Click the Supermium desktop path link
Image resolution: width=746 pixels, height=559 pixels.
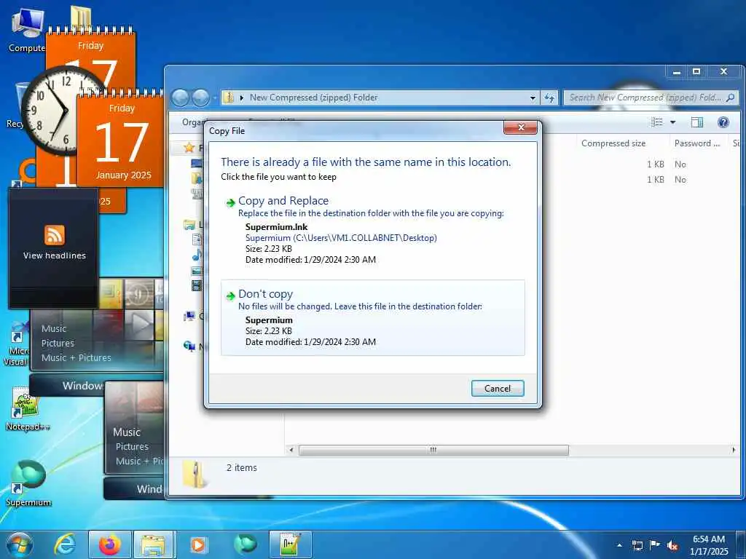(x=341, y=238)
